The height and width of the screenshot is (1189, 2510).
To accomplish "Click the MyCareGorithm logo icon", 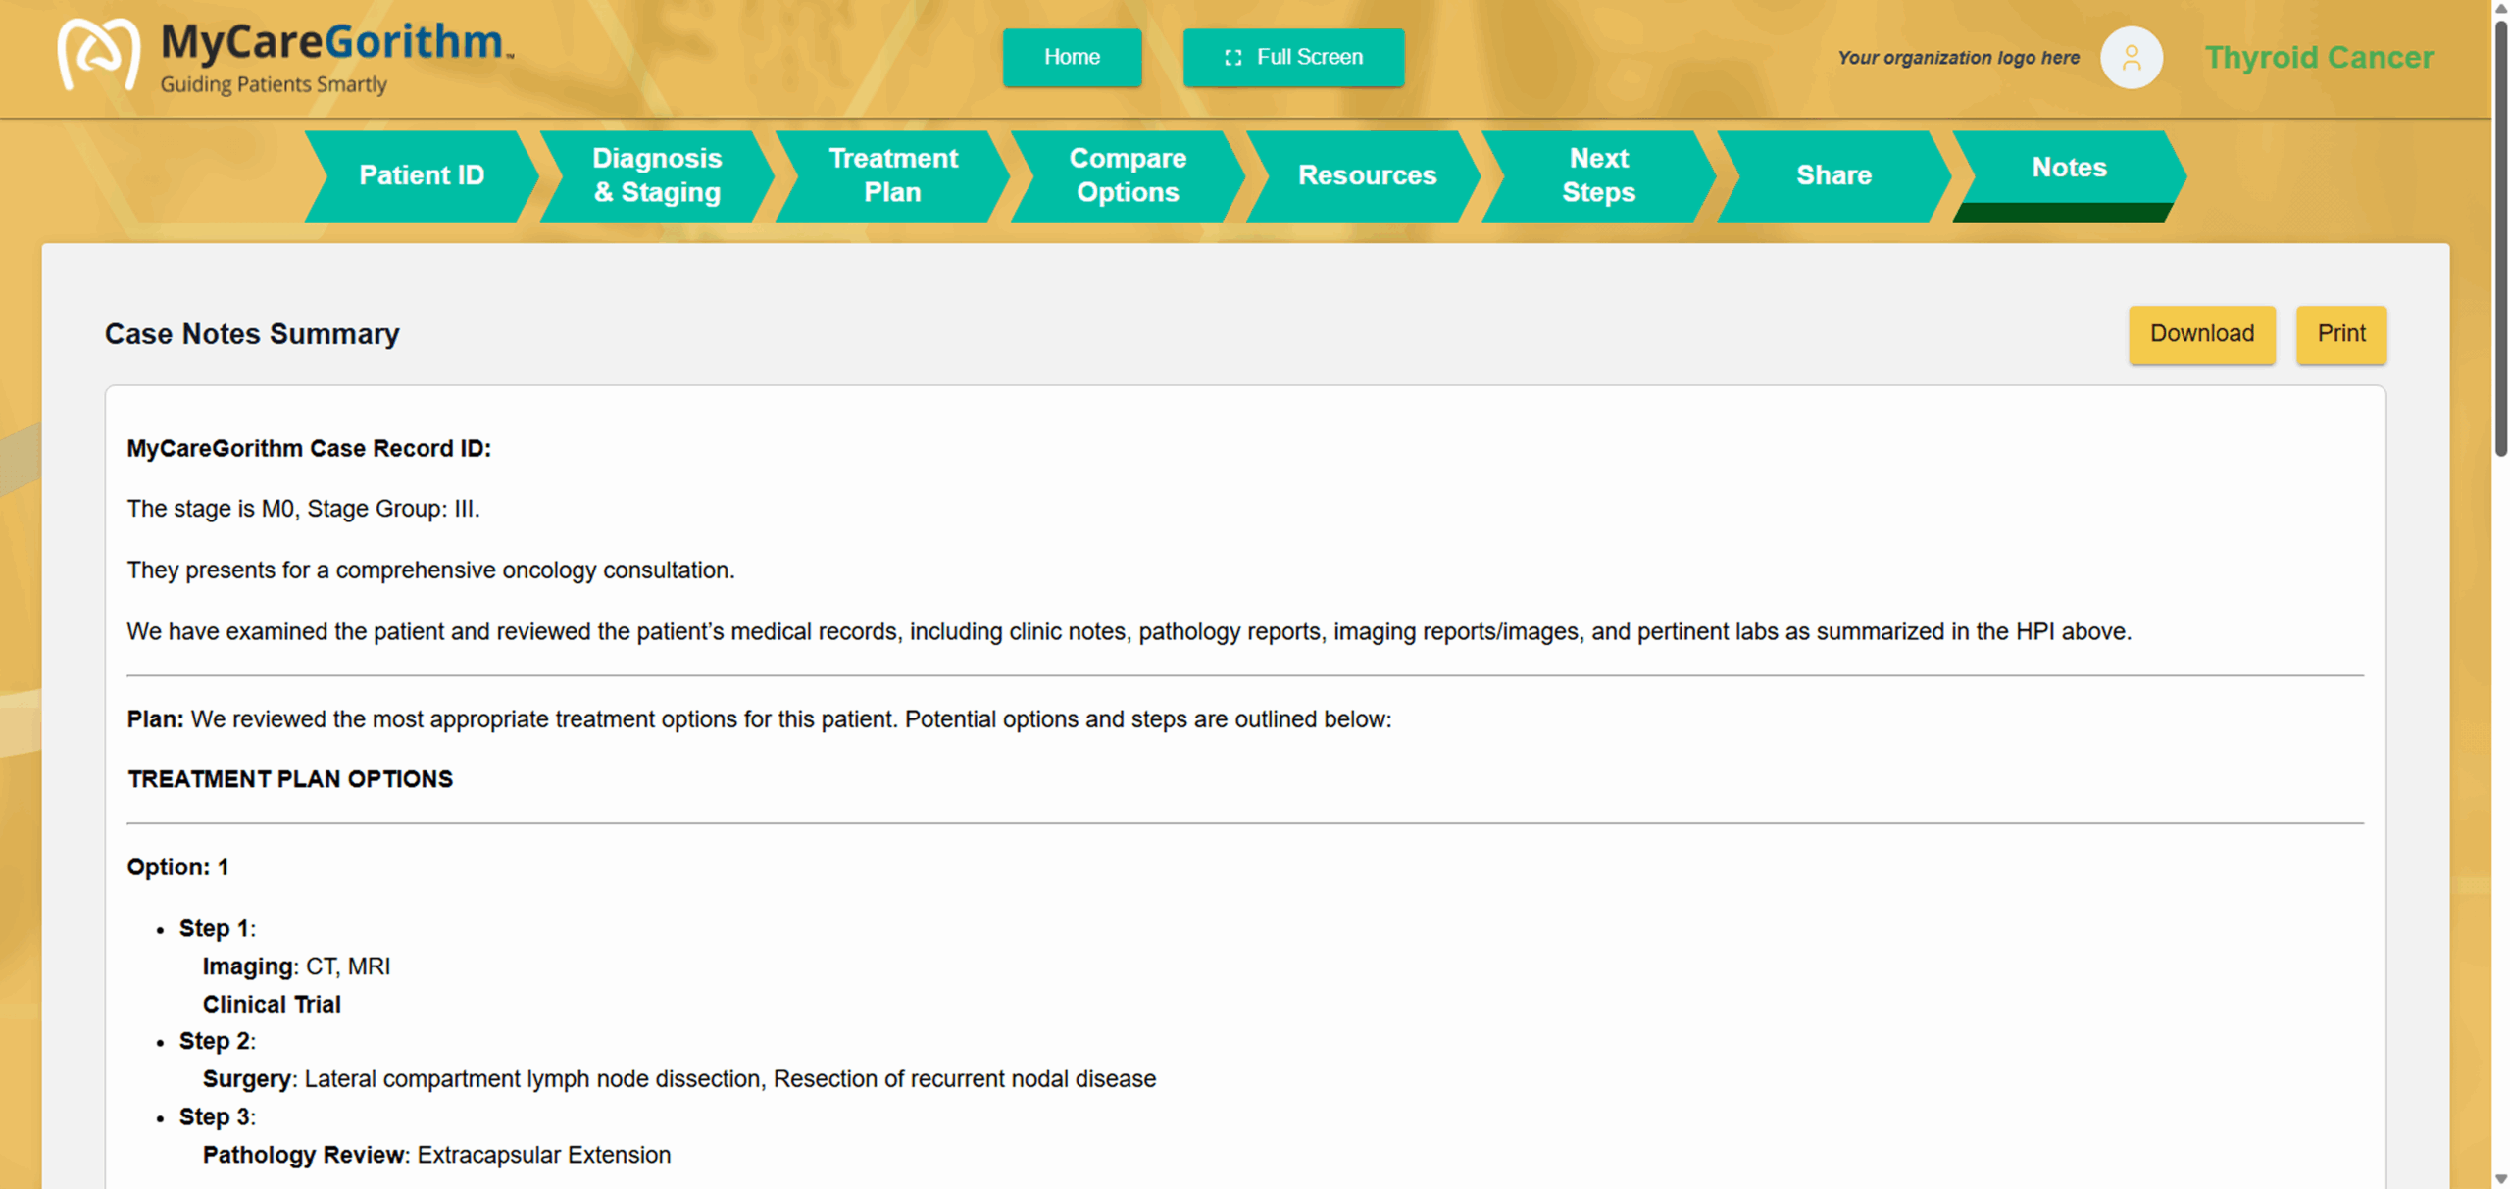I will point(97,55).
